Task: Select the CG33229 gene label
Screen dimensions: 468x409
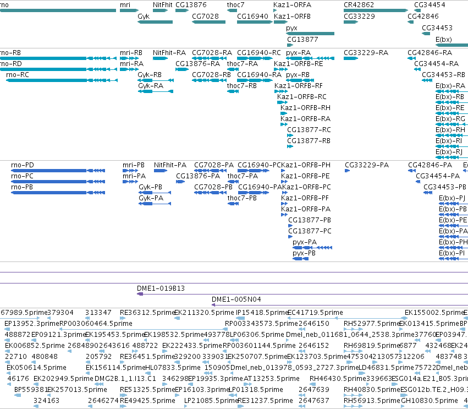Action: [x=359, y=16]
